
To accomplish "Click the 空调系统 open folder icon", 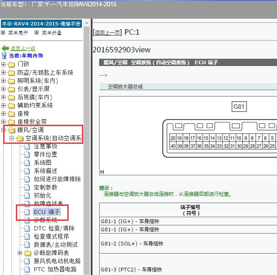I will [20, 138].
